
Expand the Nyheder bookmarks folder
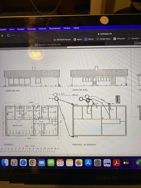134,38
